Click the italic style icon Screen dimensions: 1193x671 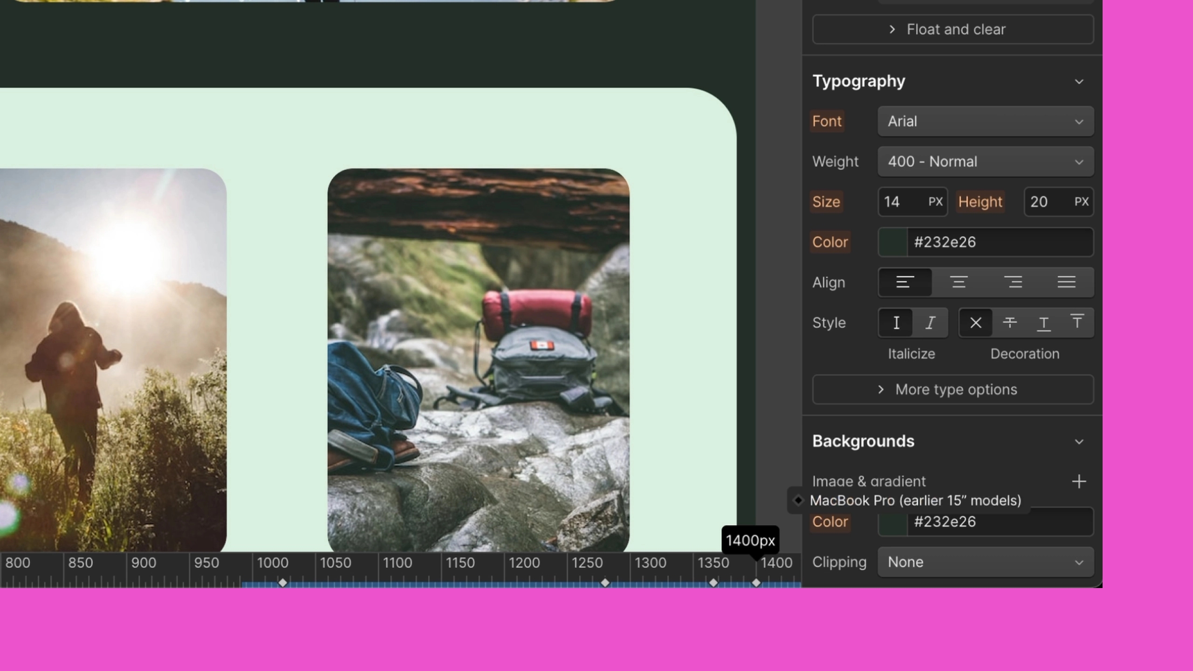931,322
